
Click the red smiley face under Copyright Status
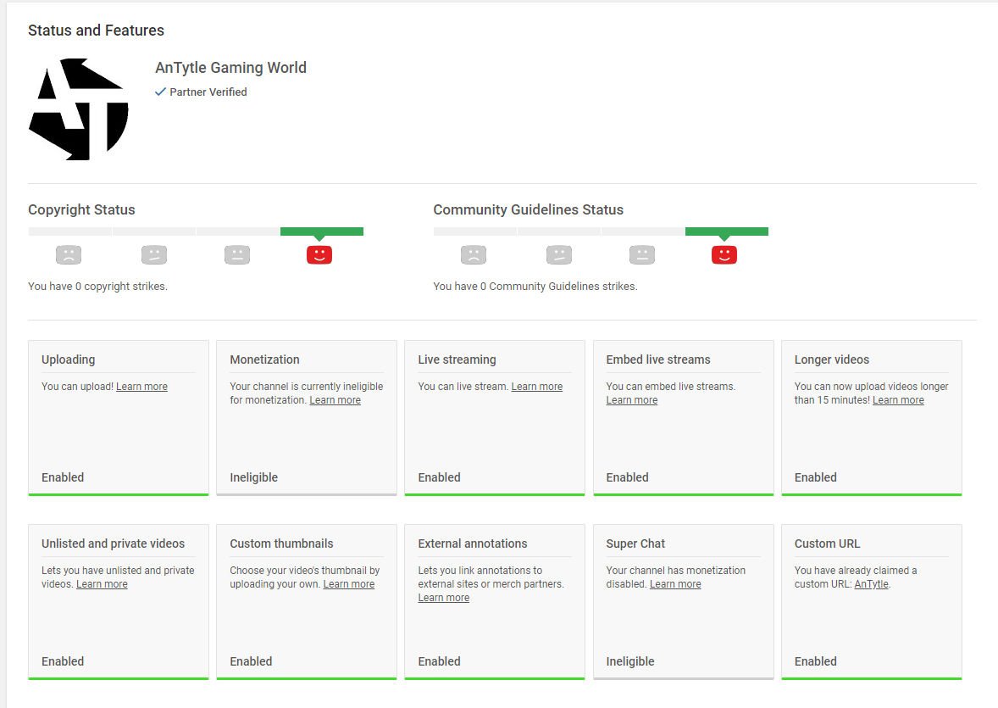[x=319, y=255]
